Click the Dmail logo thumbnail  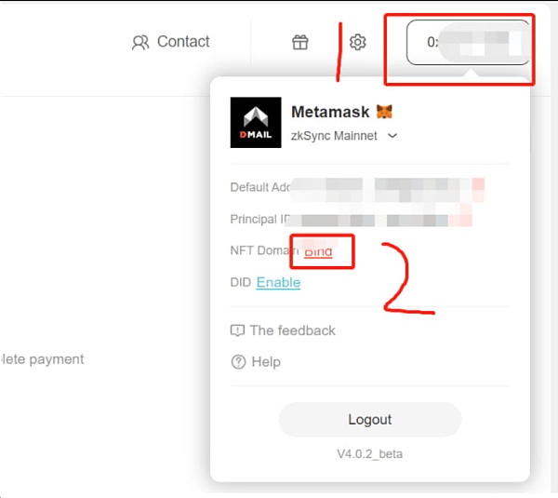pyautogui.click(x=256, y=122)
